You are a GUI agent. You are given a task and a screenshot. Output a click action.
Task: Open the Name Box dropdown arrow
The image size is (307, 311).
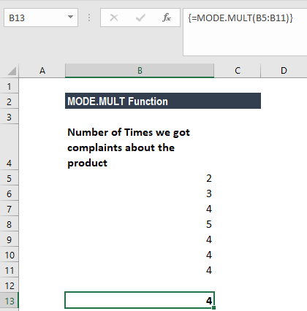pyautogui.click(x=70, y=17)
